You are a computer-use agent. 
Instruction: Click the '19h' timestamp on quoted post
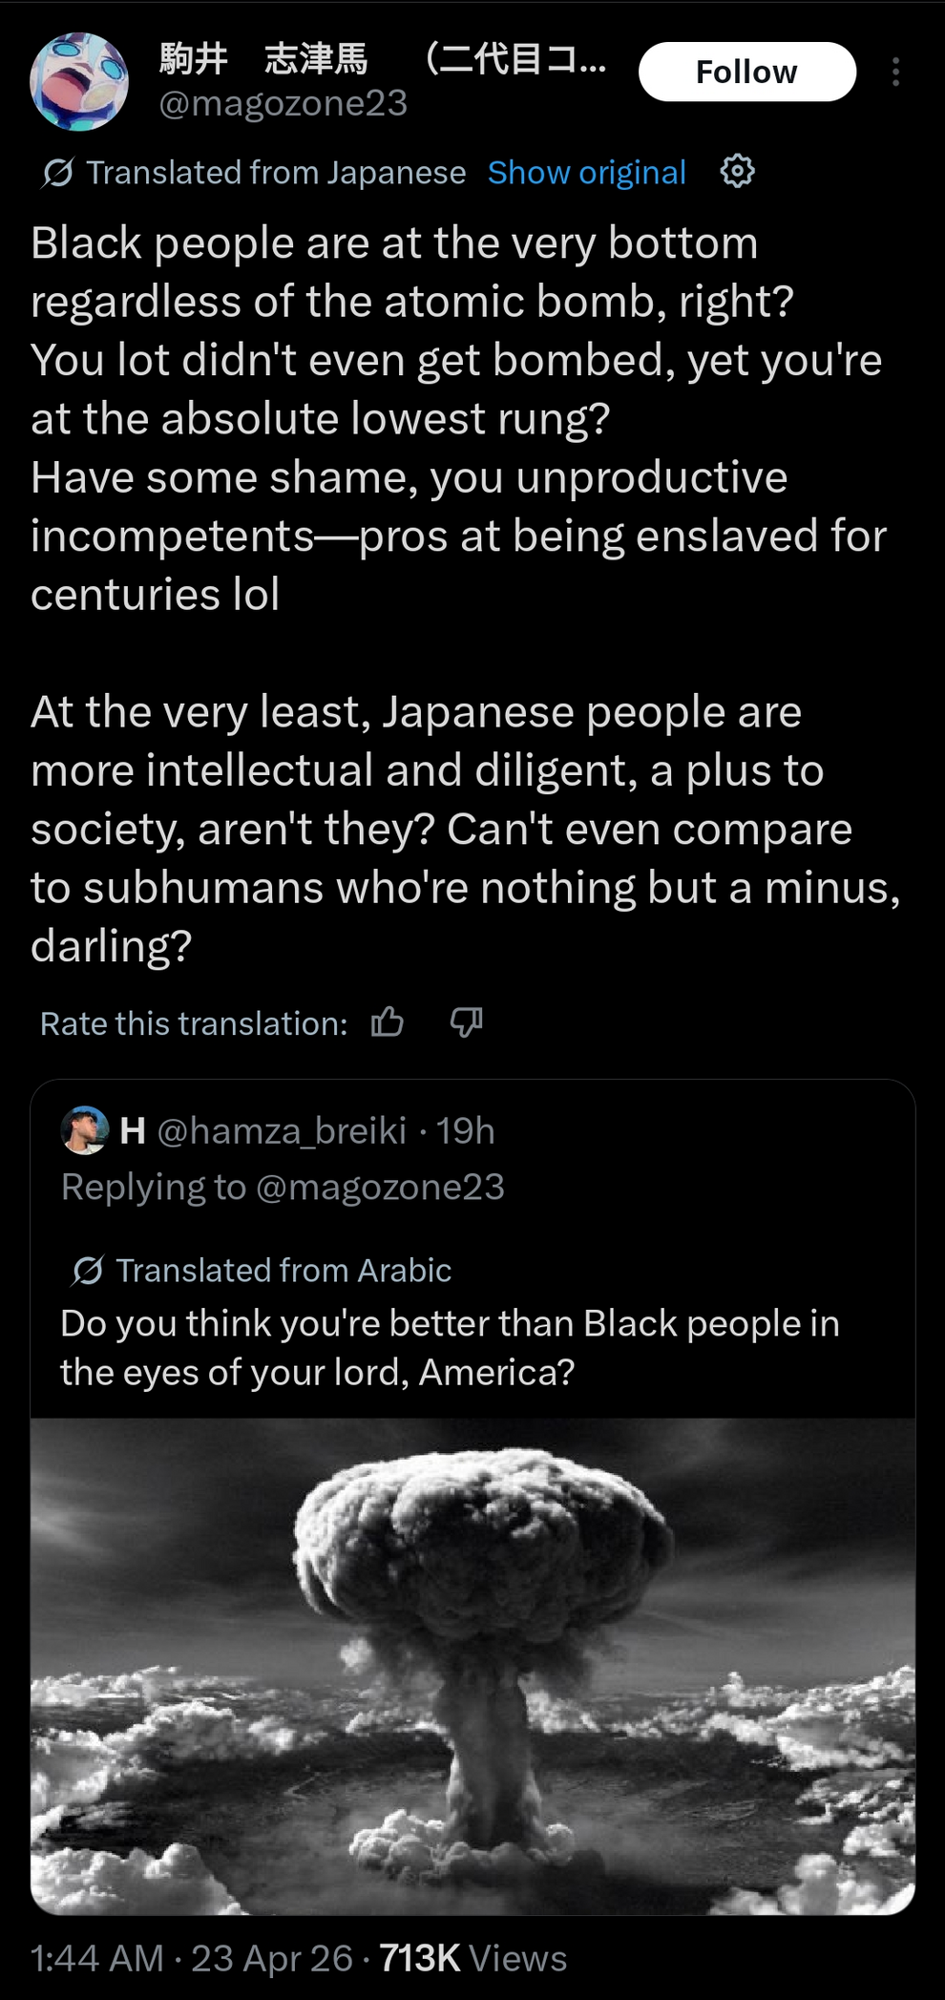[466, 1130]
